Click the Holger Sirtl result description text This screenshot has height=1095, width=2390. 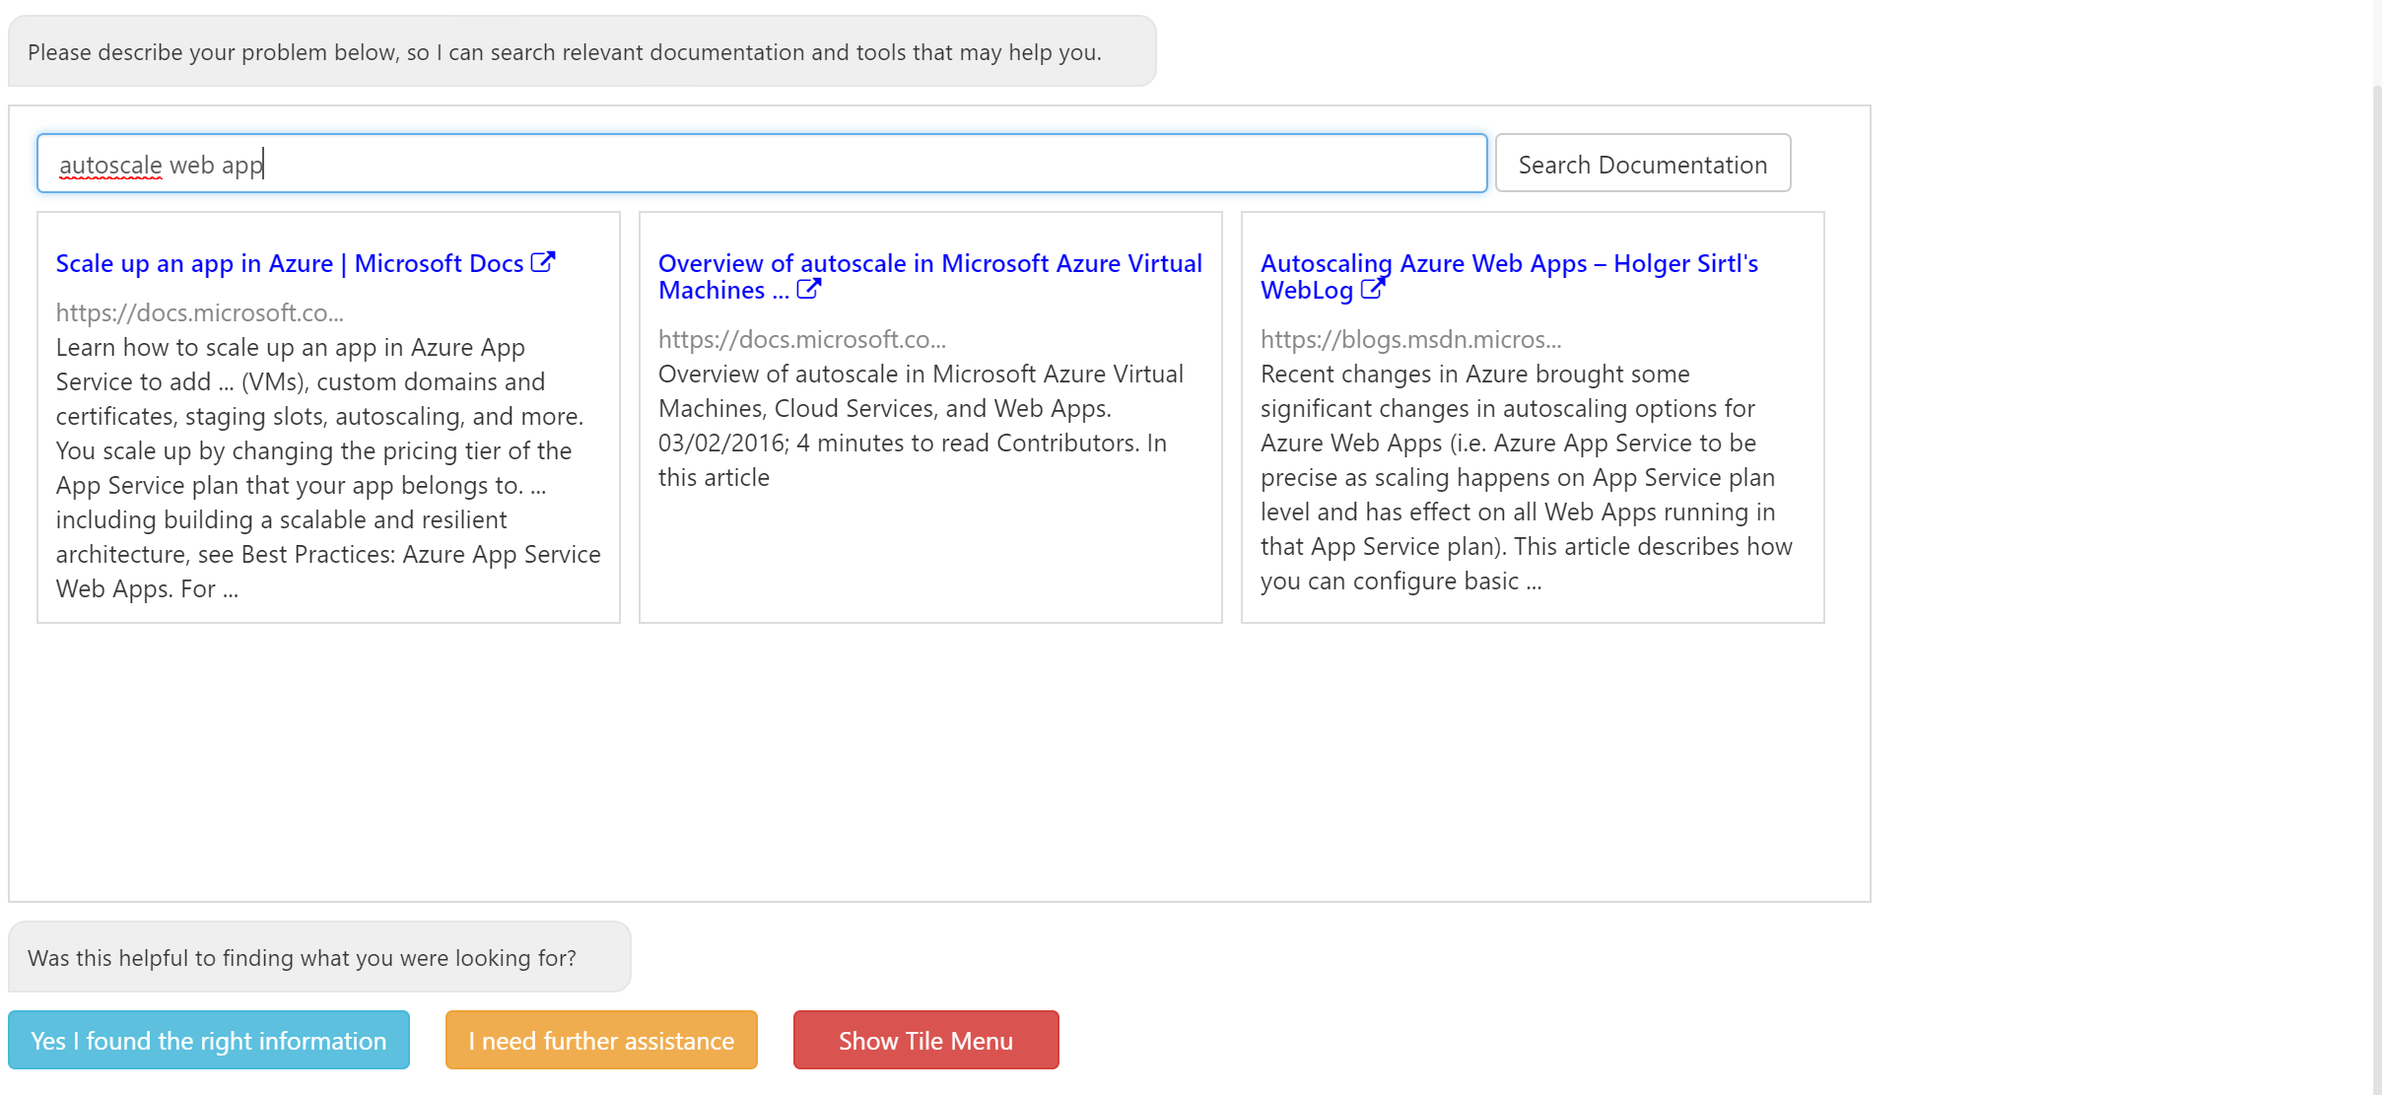coord(1526,477)
